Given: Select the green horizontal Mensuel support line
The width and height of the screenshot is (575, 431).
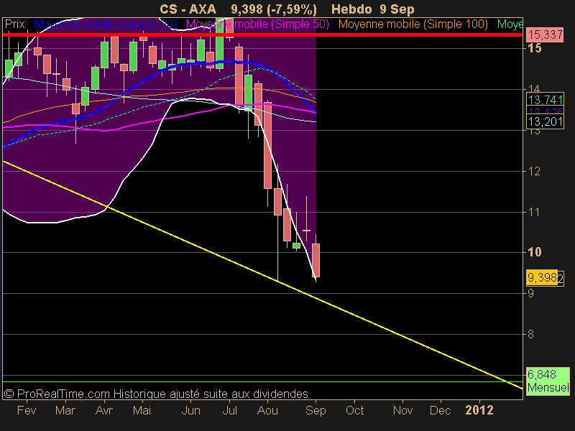Looking at the screenshot, I should pos(262,382).
